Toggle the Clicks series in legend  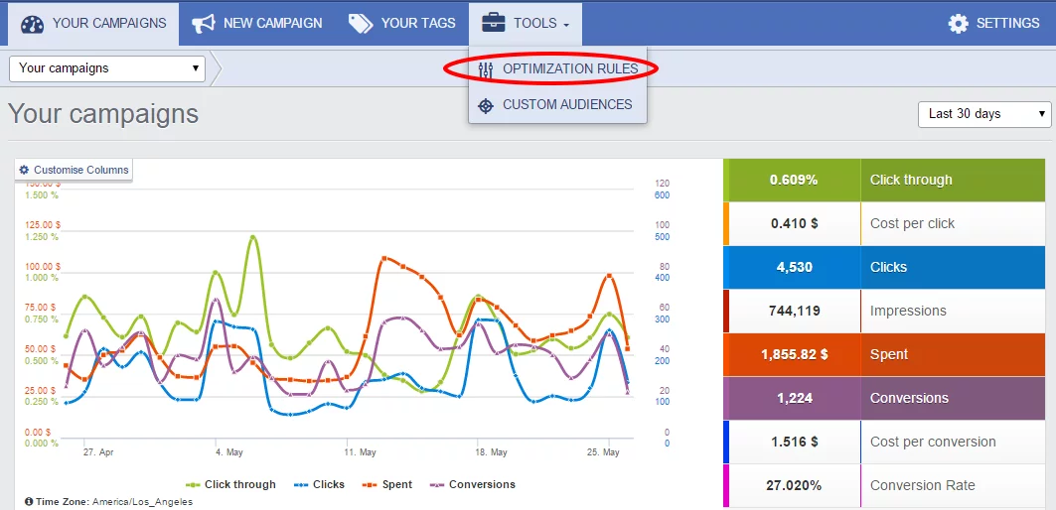point(318,485)
